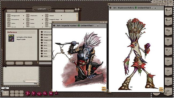Select Items in the module reference list
The width and height of the screenshot is (174, 98).
tap(45, 43)
